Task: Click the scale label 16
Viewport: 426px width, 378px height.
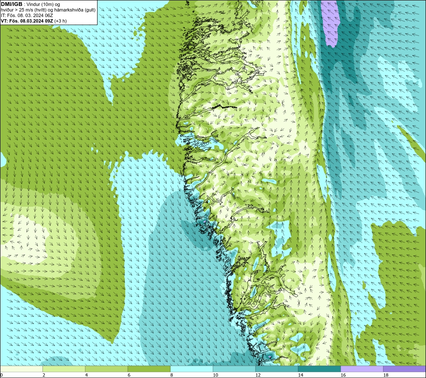Action: 343,375
